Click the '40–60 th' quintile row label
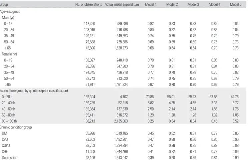 coord(8,109)
